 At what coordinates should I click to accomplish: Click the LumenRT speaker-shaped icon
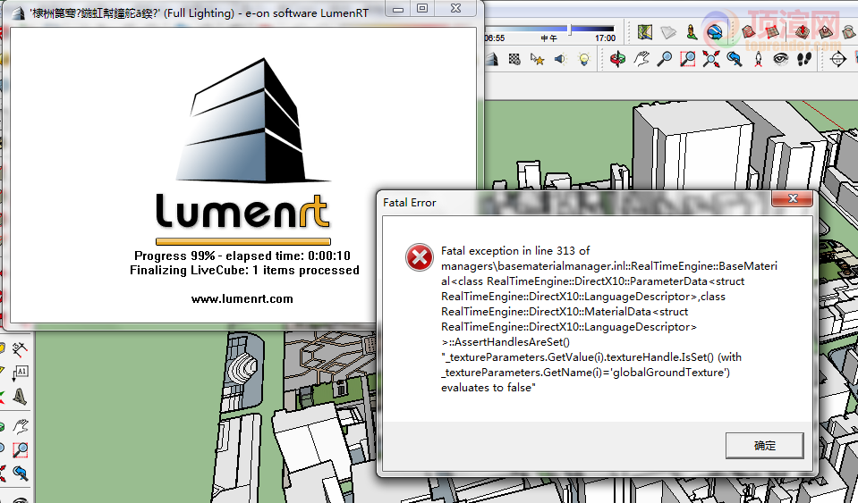pos(560,58)
